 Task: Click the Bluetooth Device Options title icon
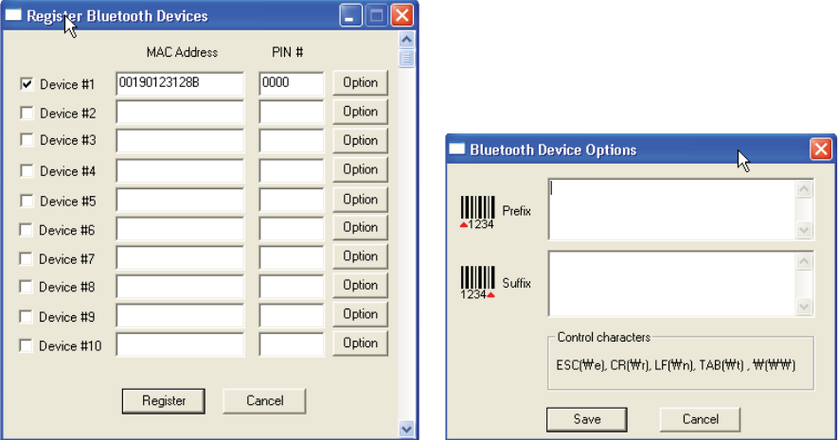[457, 149]
